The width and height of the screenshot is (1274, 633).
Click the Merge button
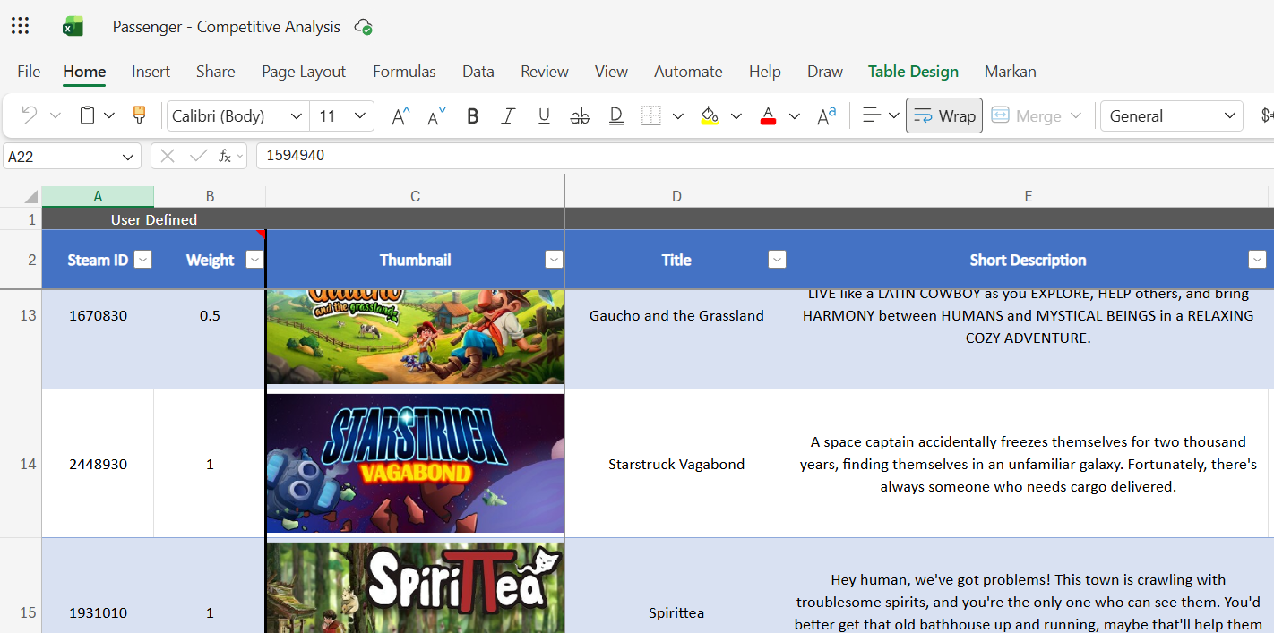coord(1036,115)
